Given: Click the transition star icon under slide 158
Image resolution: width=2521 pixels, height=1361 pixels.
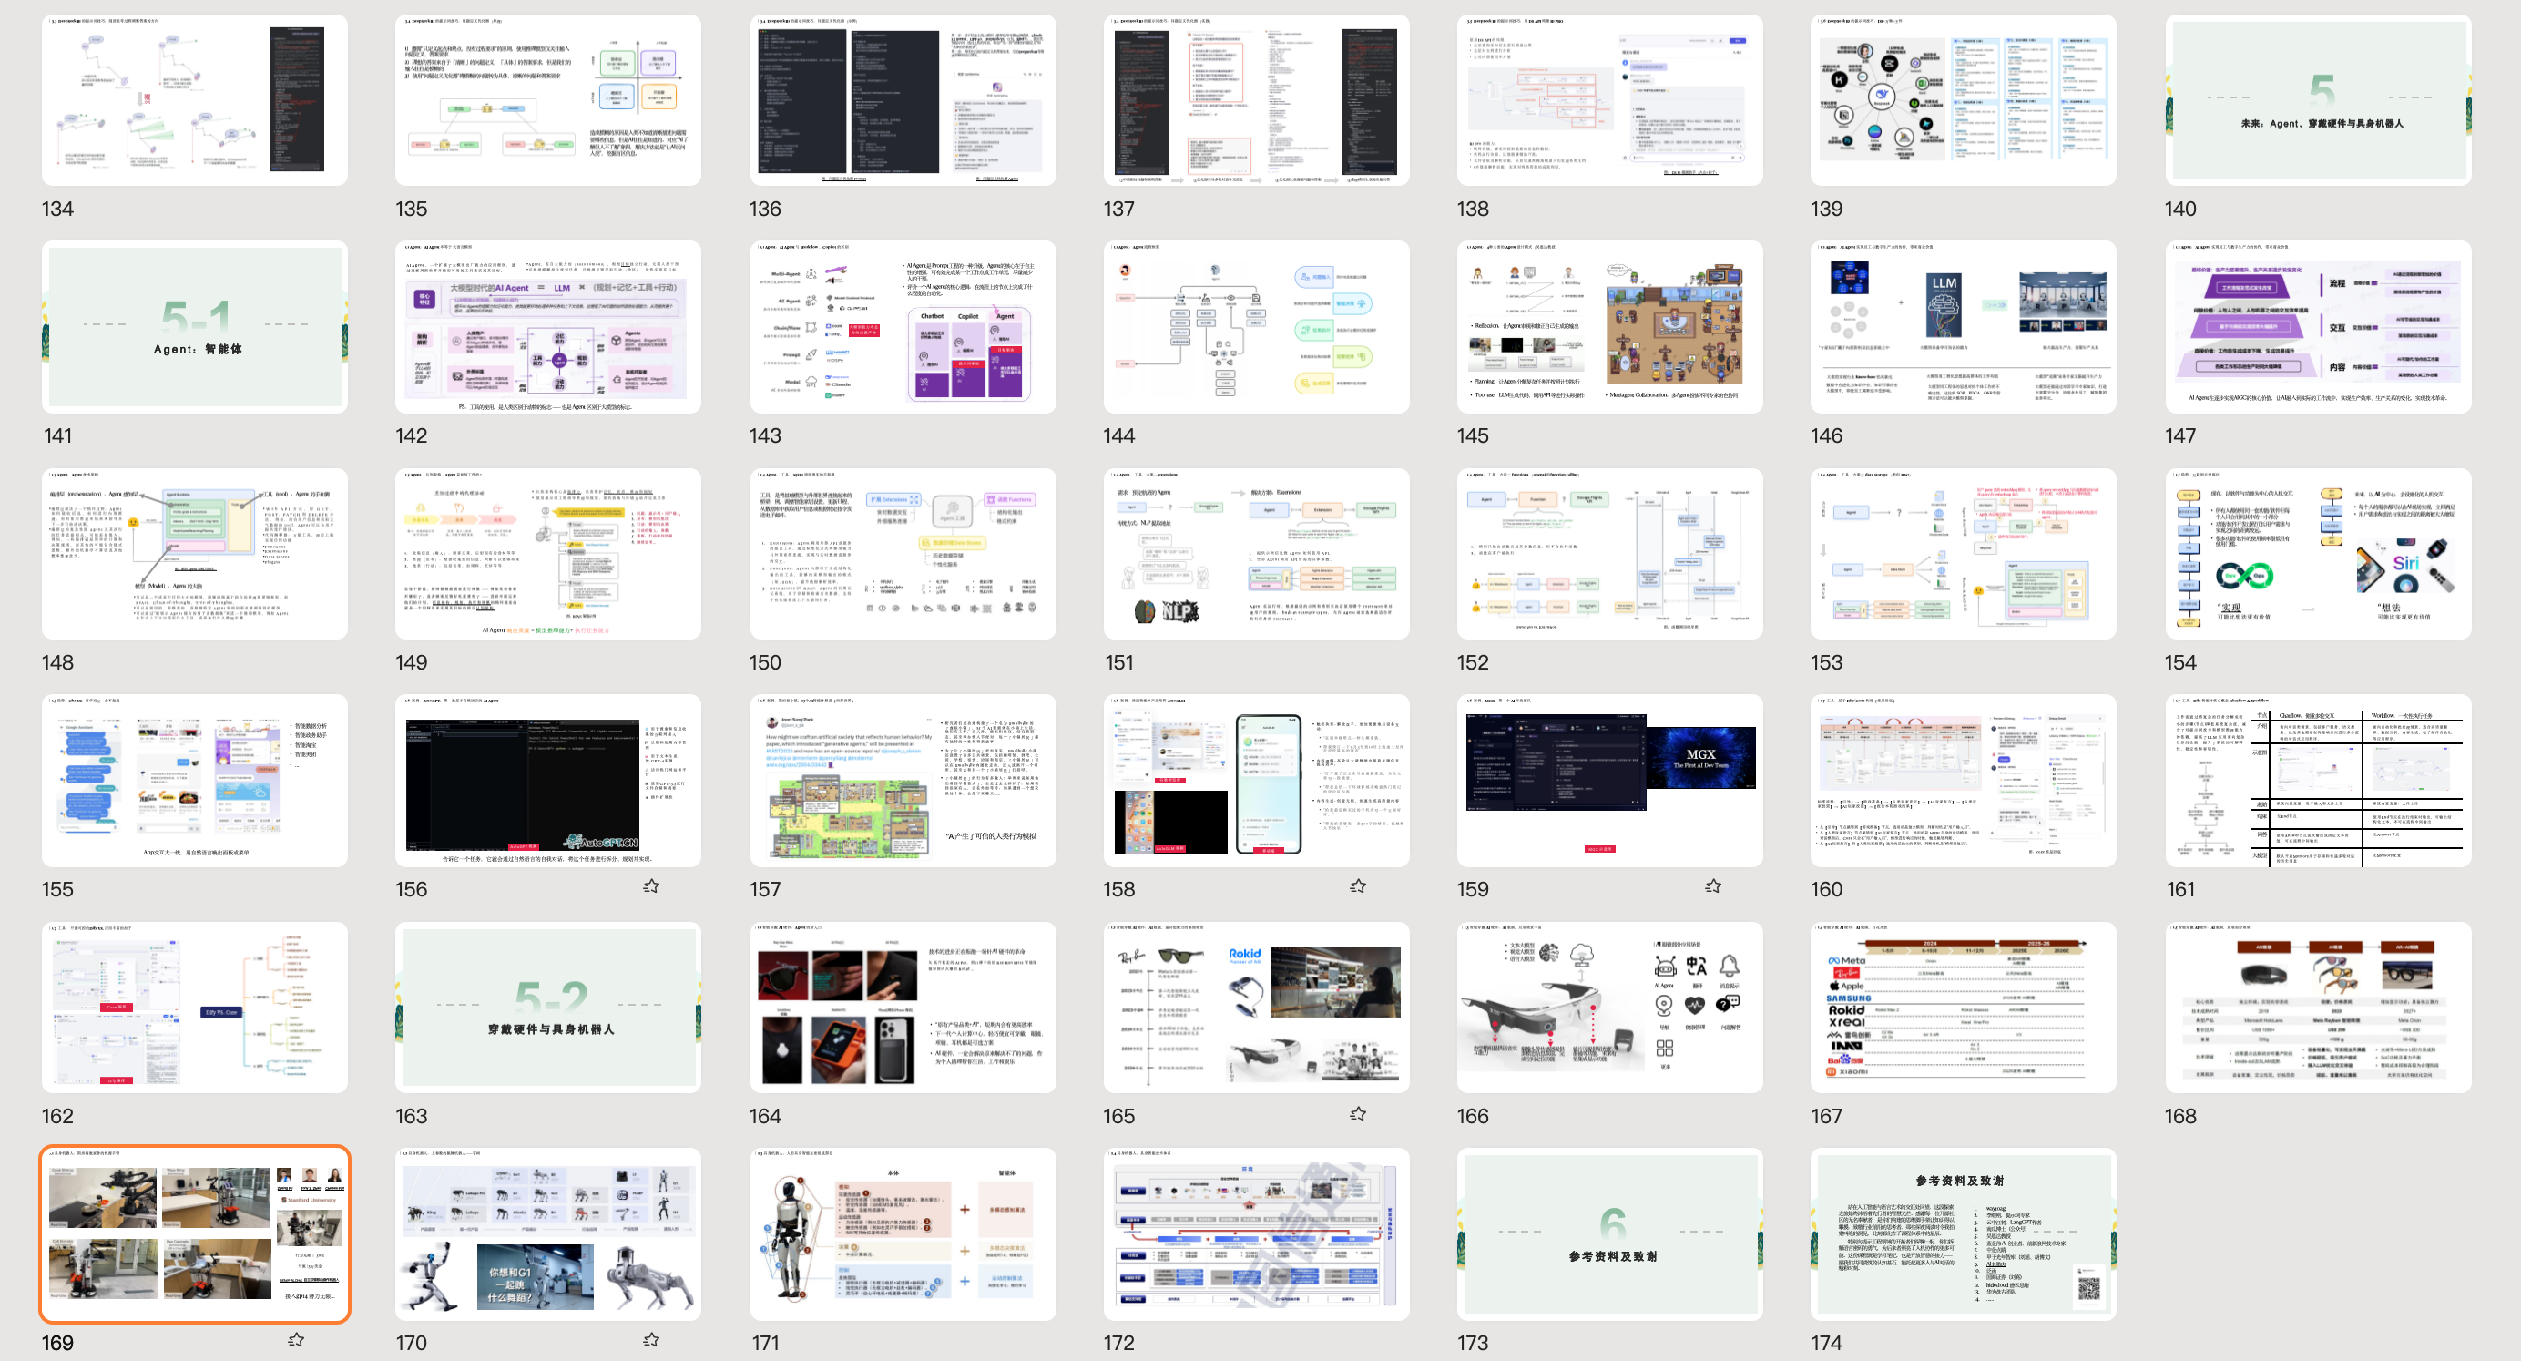Looking at the screenshot, I should (x=1357, y=886).
